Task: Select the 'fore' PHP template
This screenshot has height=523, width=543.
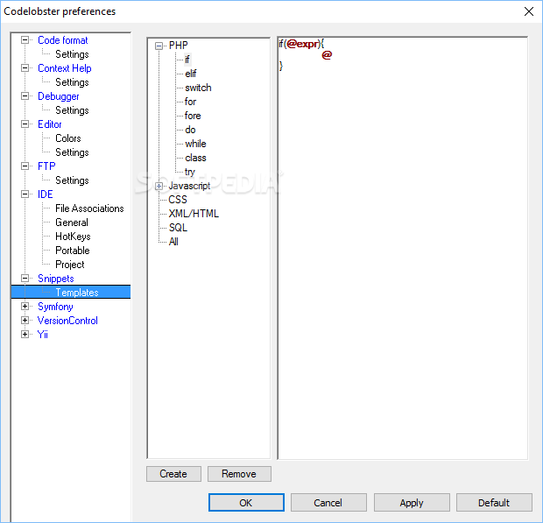Action: point(193,116)
